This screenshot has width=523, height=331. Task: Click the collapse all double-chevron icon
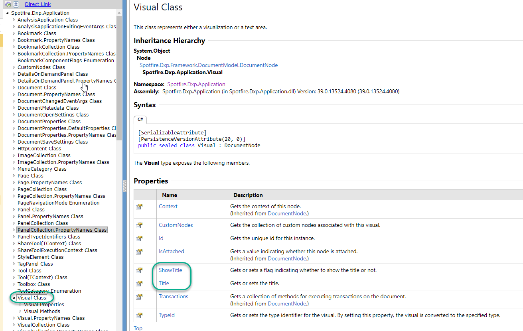tap(16, 4)
